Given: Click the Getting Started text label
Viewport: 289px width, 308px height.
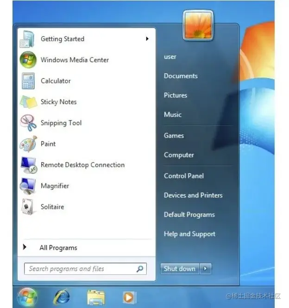Looking at the screenshot, I should [63, 39].
